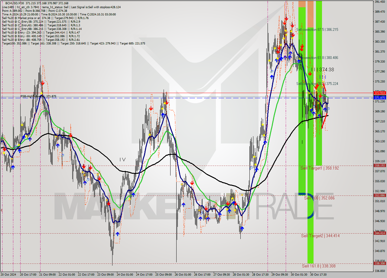Click the 'Sell 100 | 352.086' label

click(319, 198)
